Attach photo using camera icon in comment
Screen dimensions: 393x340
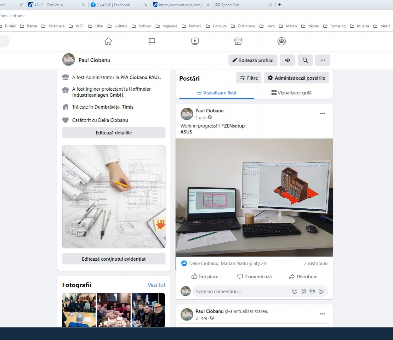[x=303, y=291]
